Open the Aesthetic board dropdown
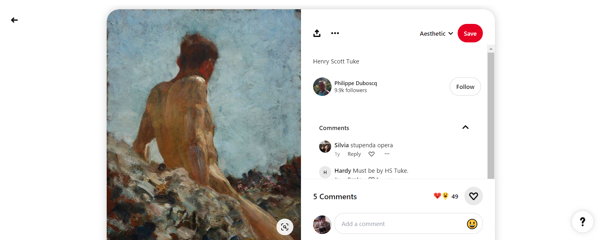This screenshot has height=240, width=601. coord(436,33)
